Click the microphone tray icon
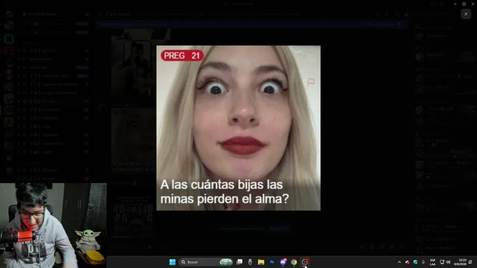This screenshot has width=477, height=268. (423, 262)
